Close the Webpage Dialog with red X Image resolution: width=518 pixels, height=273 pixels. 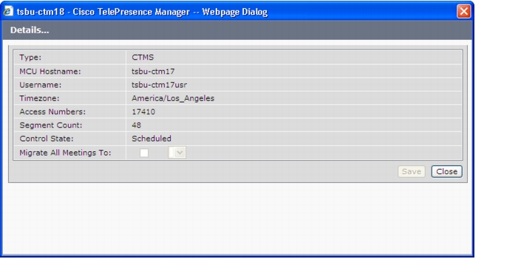[x=463, y=12]
